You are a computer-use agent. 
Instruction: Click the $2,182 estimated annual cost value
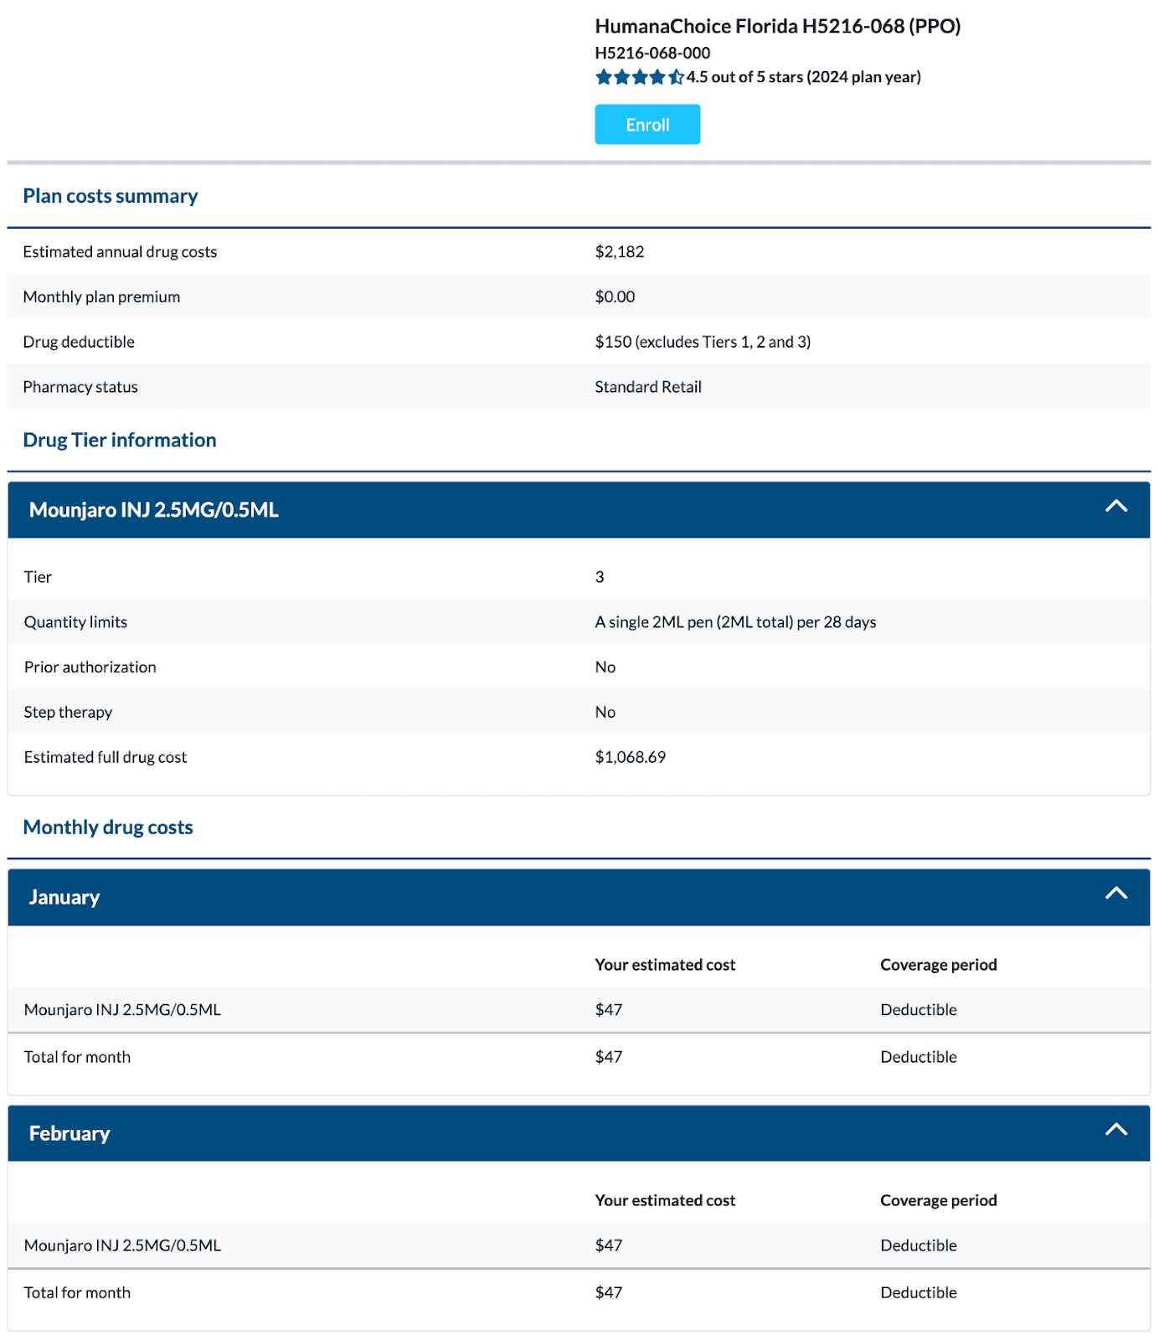point(620,252)
